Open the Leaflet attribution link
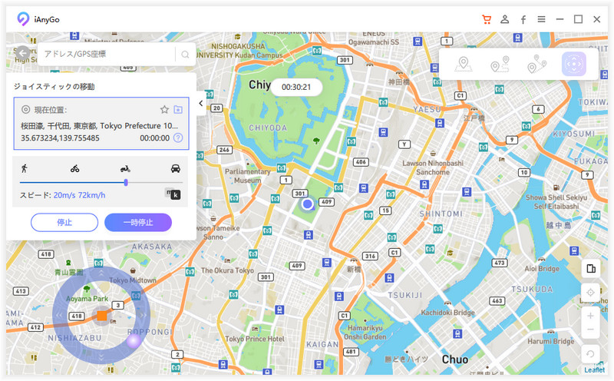614x381 pixels. click(x=594, y=369)
